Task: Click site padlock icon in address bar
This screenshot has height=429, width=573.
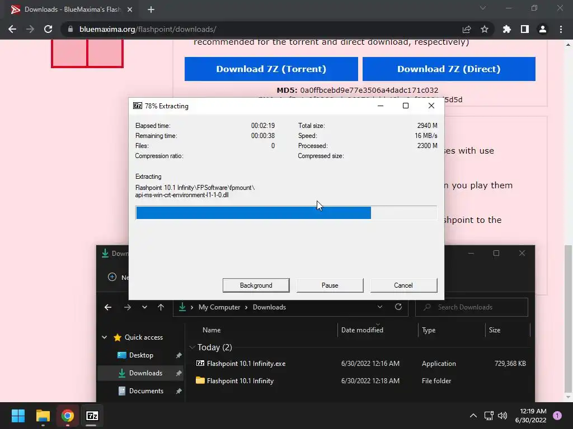Action: [70, 29]
